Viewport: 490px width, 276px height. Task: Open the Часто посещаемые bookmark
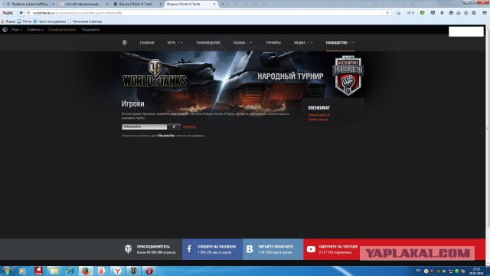[x=49, y=21]
